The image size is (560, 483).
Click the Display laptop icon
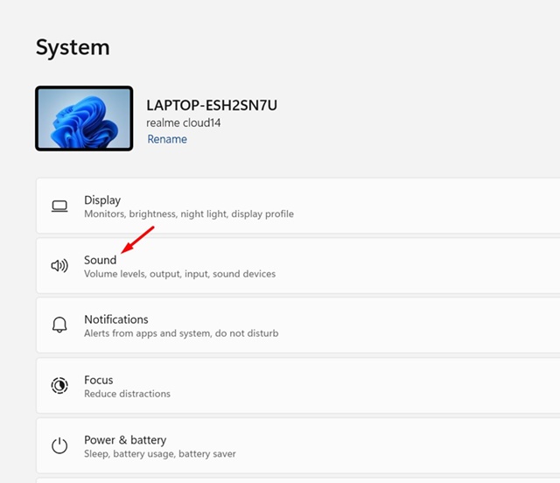(59, 206)
